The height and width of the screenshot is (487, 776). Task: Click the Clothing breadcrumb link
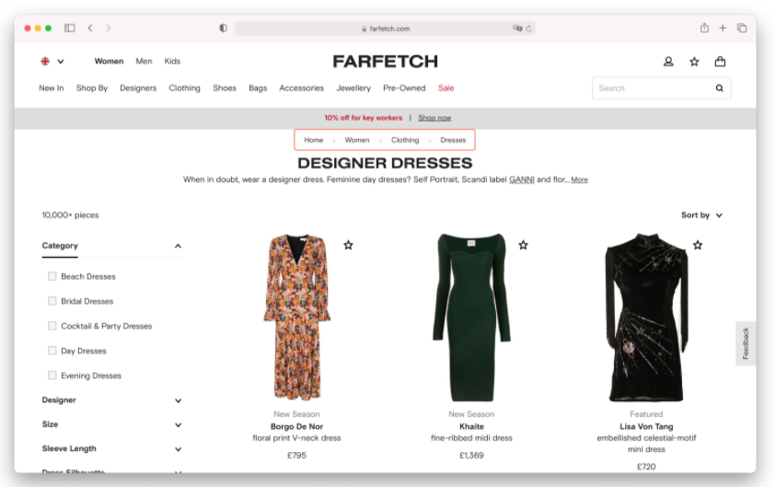[x=405, y=140]
